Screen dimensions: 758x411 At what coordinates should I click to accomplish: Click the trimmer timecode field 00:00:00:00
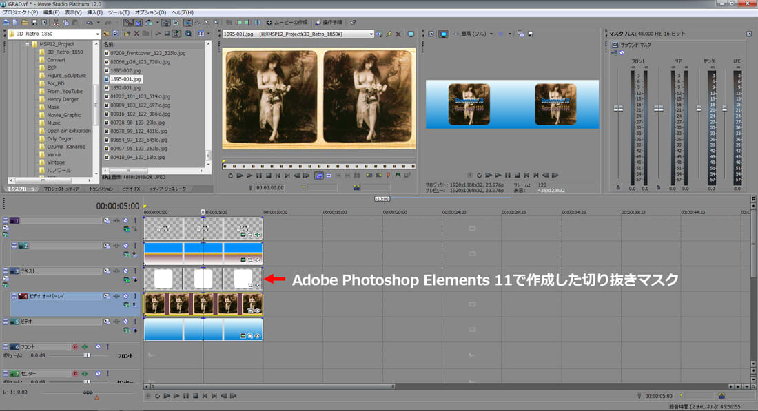269,187
